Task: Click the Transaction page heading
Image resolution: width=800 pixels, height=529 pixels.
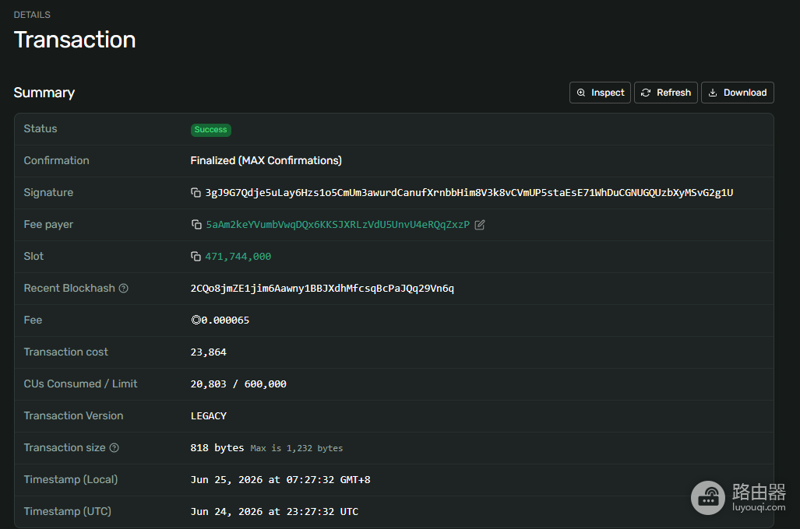Action: (x=75, y=40)
